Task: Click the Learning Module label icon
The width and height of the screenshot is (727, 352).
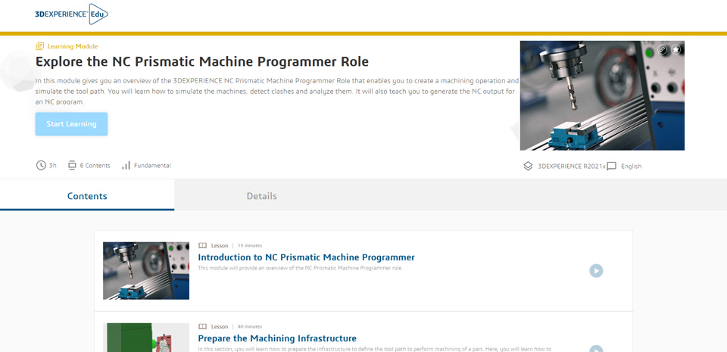Action: [40, 46]
